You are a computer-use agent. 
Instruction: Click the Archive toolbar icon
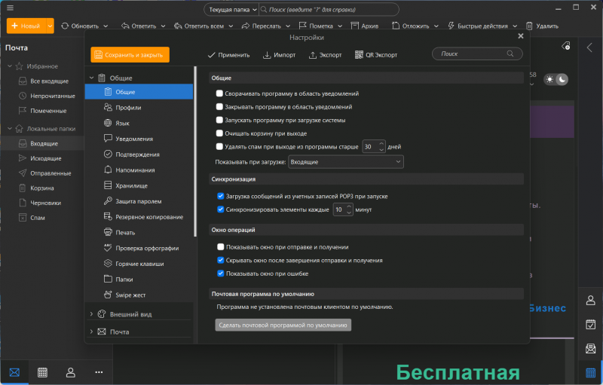tap(354, 26)
